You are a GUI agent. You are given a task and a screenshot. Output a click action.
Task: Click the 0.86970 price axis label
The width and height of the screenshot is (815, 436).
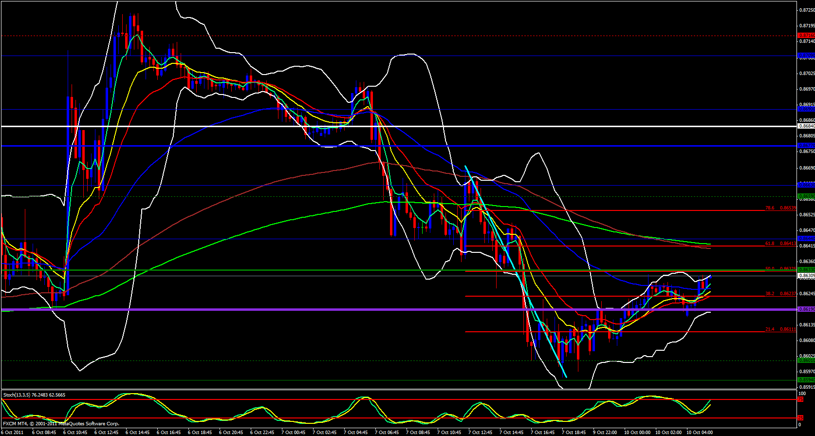807,89
